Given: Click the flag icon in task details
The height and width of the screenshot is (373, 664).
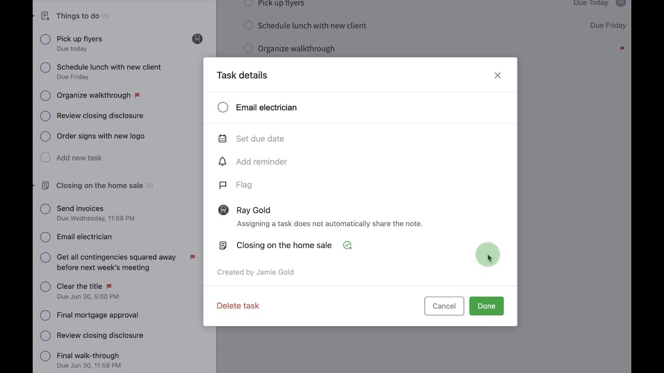Looking at the screenshot, I should pyautogui.click(x=223, y=185).
